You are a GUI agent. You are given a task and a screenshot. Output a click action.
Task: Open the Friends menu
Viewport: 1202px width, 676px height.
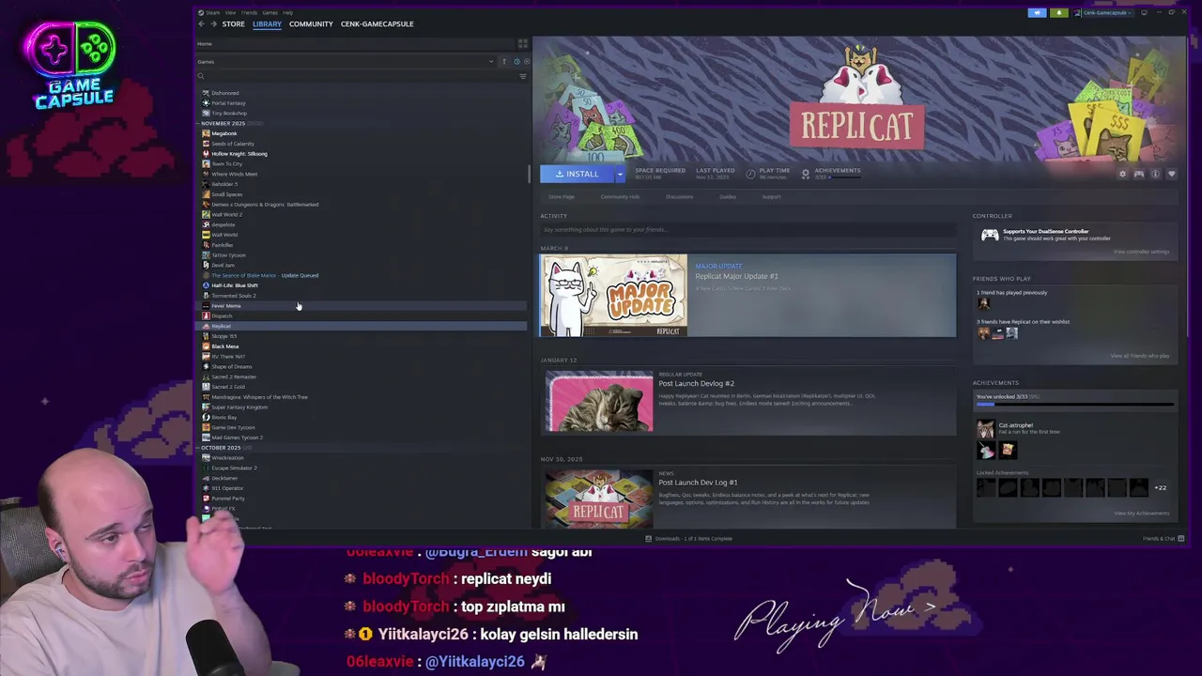(249, 12)
